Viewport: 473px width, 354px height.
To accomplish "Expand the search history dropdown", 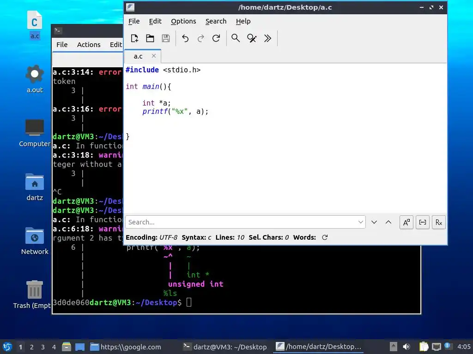I will click(x=360, y=222).
